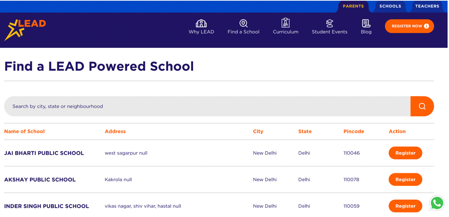Screen dimensions: 449x217
Task: Click the Register Now button
Action: [409, 26]
